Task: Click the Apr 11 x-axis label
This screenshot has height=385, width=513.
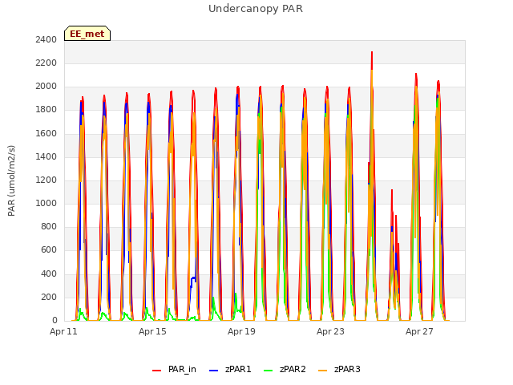Action: click(63, 331)
